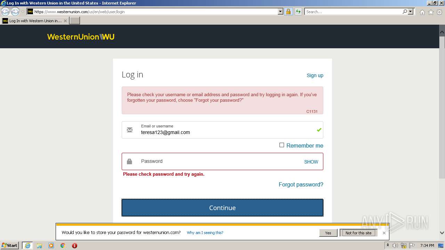
Task: Click the padlock icon in password field
Action: click(x=129, y=161)
